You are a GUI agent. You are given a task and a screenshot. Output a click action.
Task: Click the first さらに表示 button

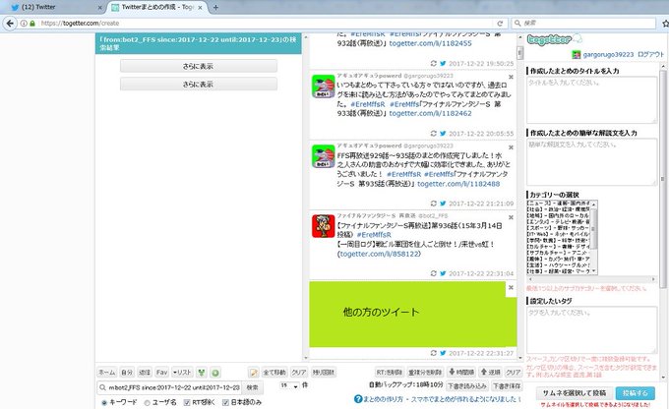click(199, 66)
